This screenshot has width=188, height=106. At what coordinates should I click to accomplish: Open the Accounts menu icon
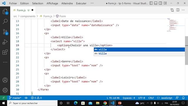coord(5,80)
